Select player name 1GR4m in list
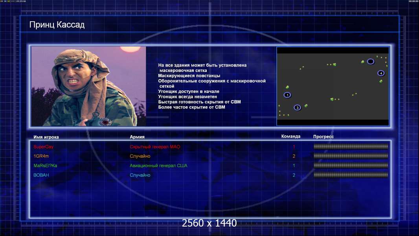The width and height of the screenshot is (419, 236). coord(41,156)
